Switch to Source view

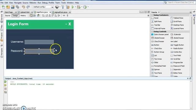(x=7, y=16)
